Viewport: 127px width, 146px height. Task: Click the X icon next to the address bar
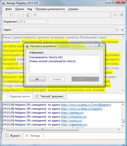pos(122,30)
